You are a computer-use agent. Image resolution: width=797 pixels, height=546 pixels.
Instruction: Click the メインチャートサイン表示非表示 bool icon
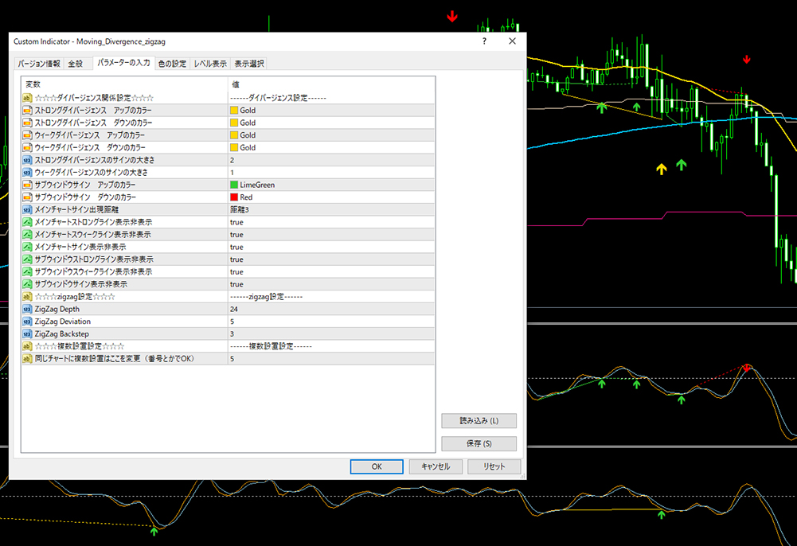coord(27,247)
